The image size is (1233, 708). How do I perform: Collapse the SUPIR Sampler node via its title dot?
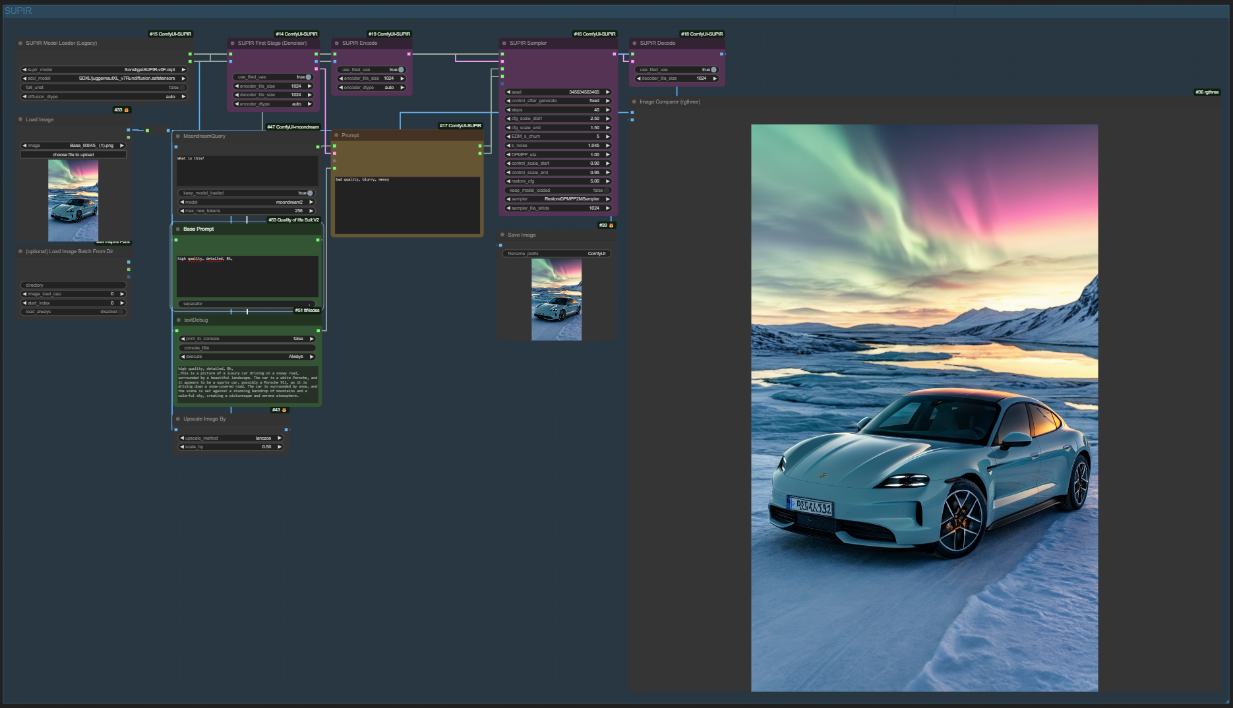tap(504, 44)
